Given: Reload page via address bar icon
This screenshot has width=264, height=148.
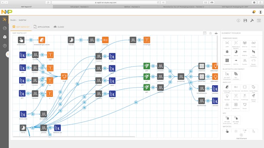Looking at the screenshot, I should coord(158,2).
